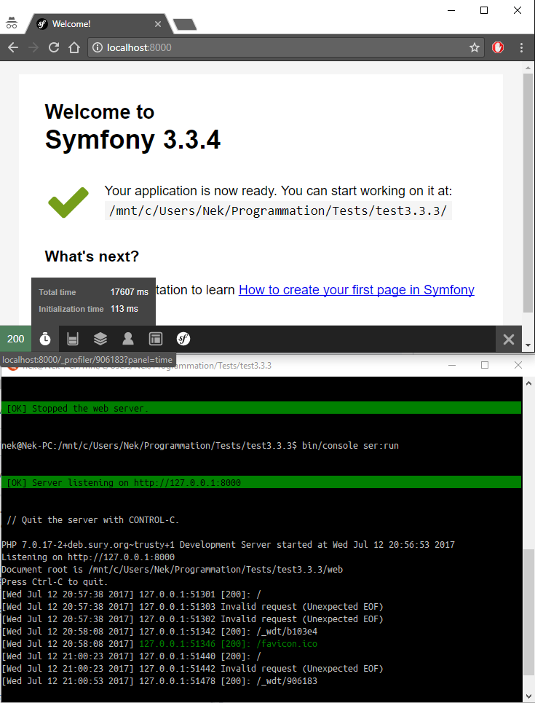Maximize the terminal window
The image size is (535, 703).
coord(484,366)
